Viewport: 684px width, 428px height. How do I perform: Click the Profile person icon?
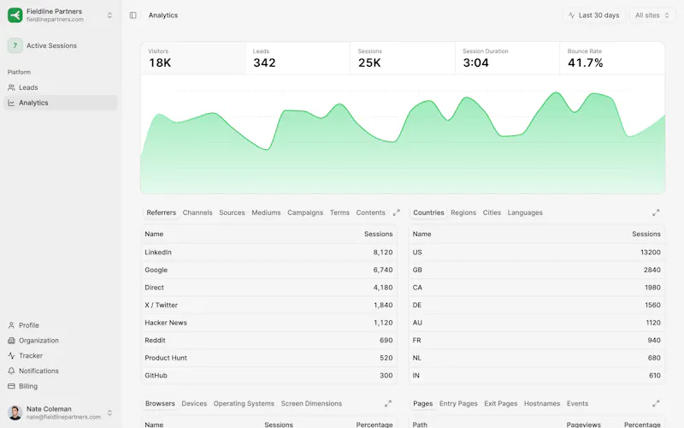(x=11, y=325)
